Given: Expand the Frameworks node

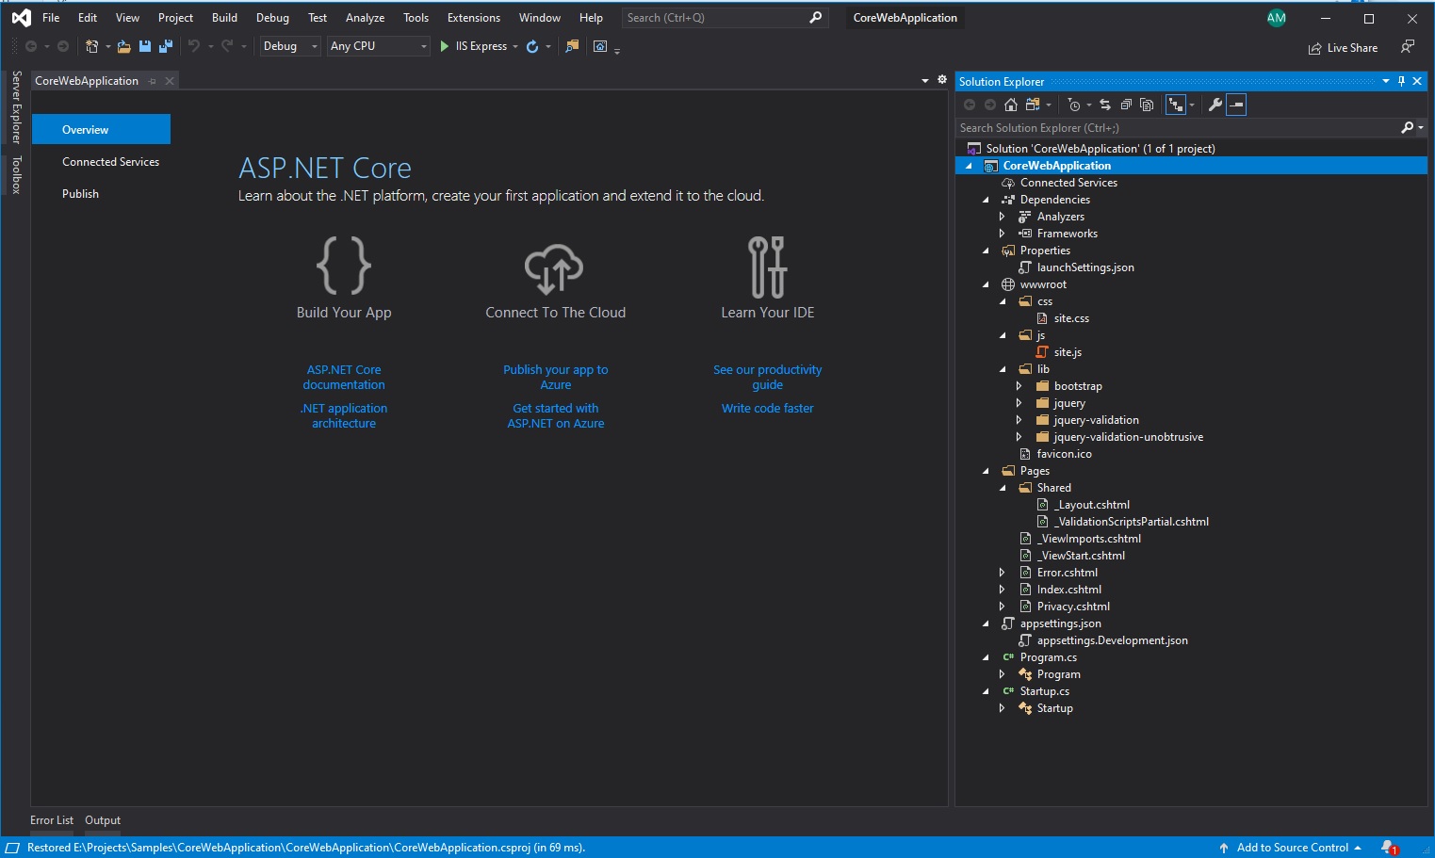Looking at the screenshot, I should tap(1003, 234).
